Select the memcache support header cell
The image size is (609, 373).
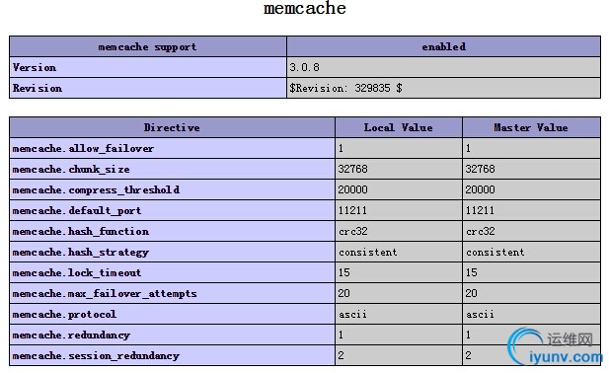pyautogui.click(x=148, y=47)
